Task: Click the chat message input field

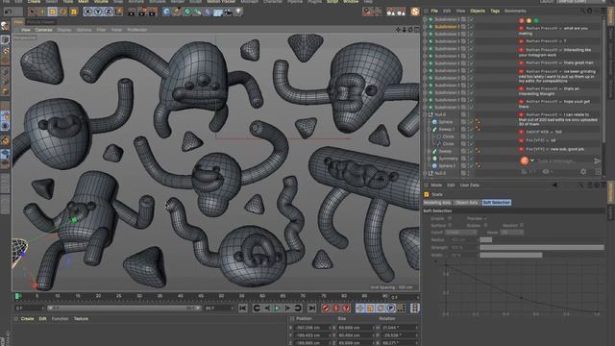Action: click(563, 161)
